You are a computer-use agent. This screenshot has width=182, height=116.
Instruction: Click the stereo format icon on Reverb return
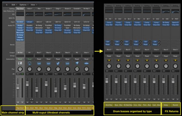click(173, 19)
